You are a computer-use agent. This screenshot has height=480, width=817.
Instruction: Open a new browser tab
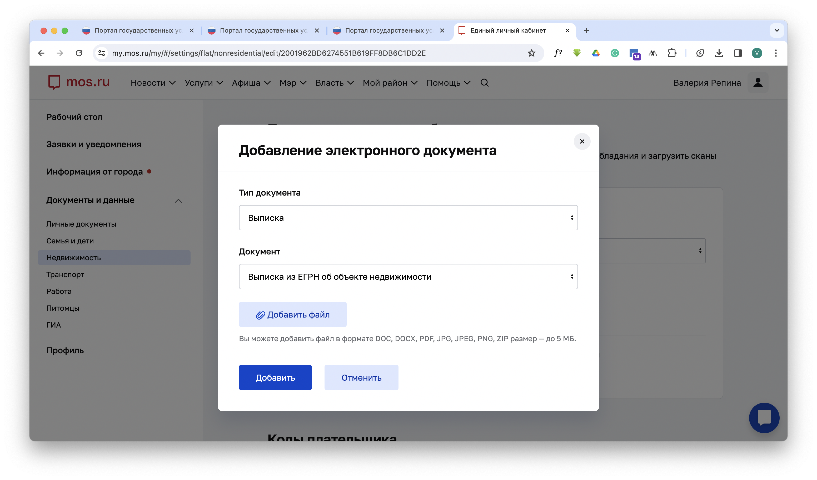coord(586,30)
